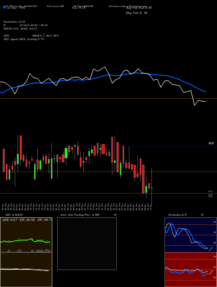Image resolution: width=217 pixels, height=287 pixels.
Task: Click the MACD lower chart panel
Action: click(26, 270)
